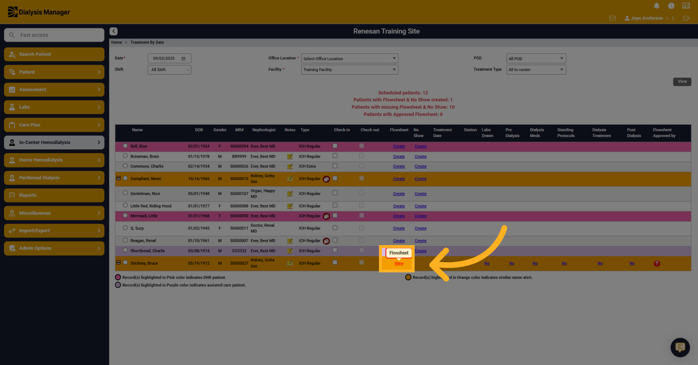Open the date picker calendar icon
Viewport: 698px width, 365px height.
click(183, 59)
